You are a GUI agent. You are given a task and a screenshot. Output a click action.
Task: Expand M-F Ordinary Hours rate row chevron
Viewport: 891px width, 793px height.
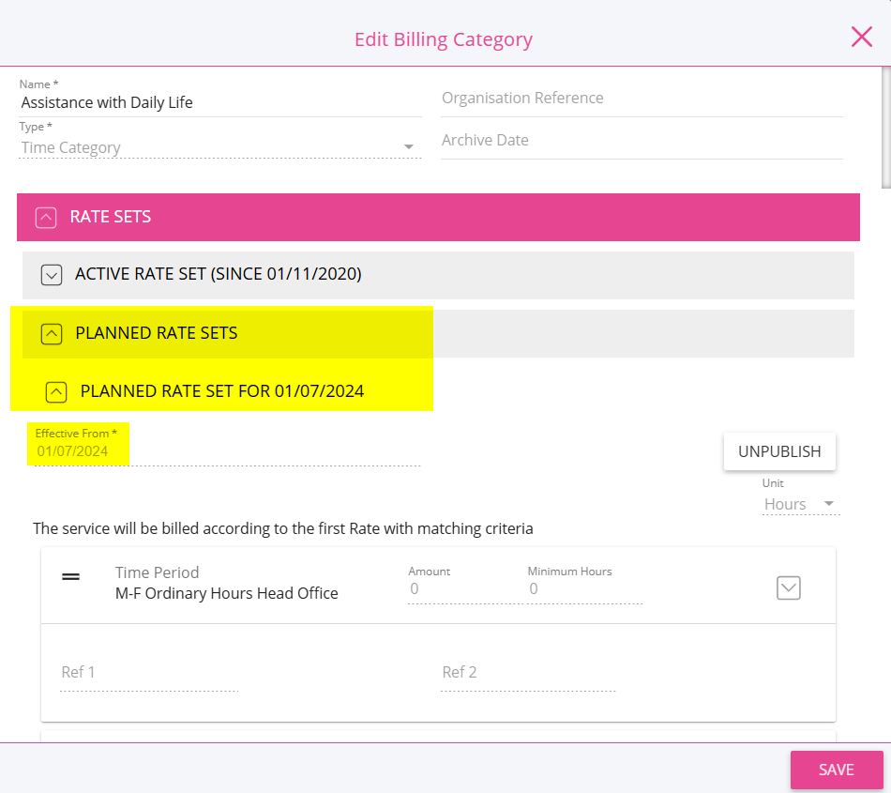pos(788,587)
